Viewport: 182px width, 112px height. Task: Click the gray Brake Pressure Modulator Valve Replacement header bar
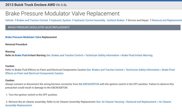93,27
